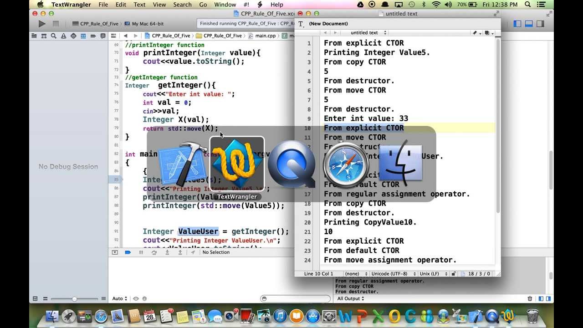Open the All Output console filter popup
Viewport: 583px width, 328px height.
(x=350, y=299)
